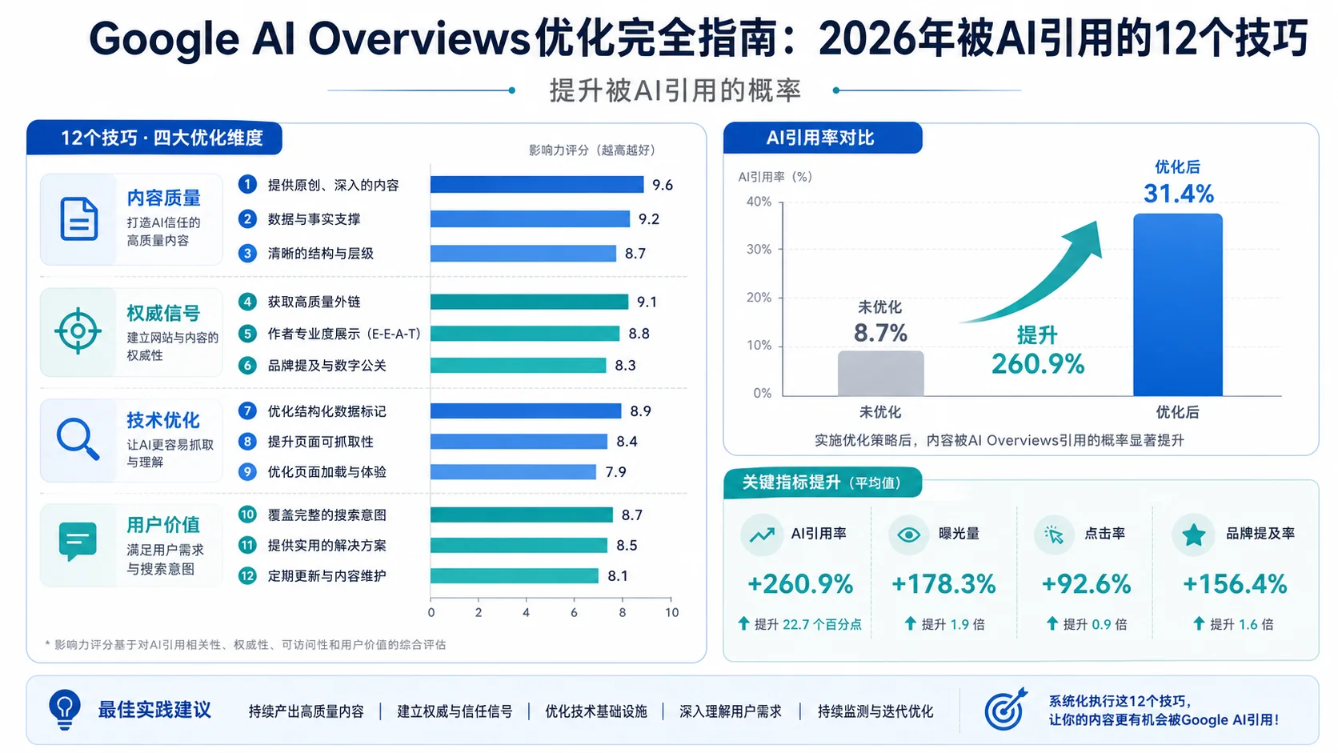Screen dimensions: 1338x753
Task: Click number badge 7 for 优化结构化数据标记
Action: click(247, 411)
